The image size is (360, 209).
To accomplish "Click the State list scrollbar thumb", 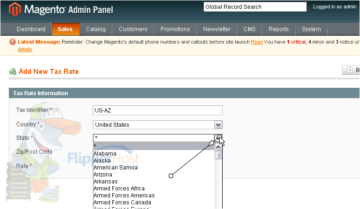I will [x=219, y=155].
